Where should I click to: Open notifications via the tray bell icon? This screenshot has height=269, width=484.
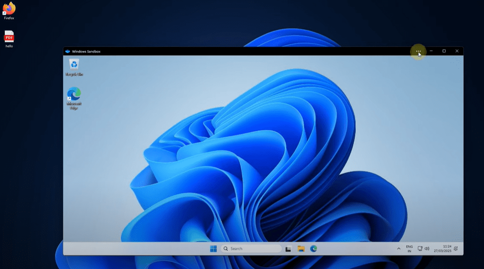[455, 248]
